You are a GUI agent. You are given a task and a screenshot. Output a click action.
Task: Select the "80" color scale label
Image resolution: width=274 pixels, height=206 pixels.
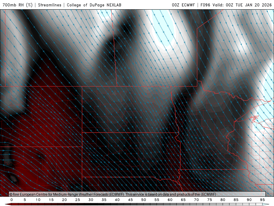coord(223,200)
